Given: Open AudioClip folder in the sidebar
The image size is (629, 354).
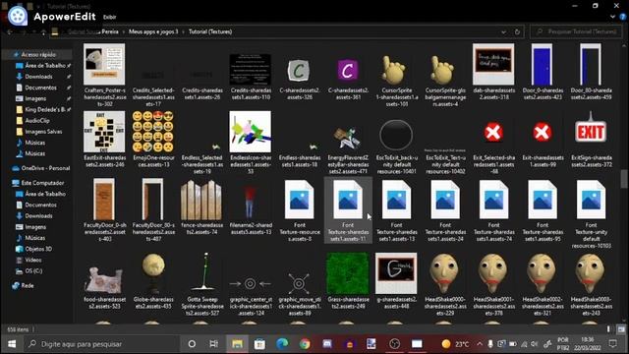Looking at the screenshot, I should 37,120.
